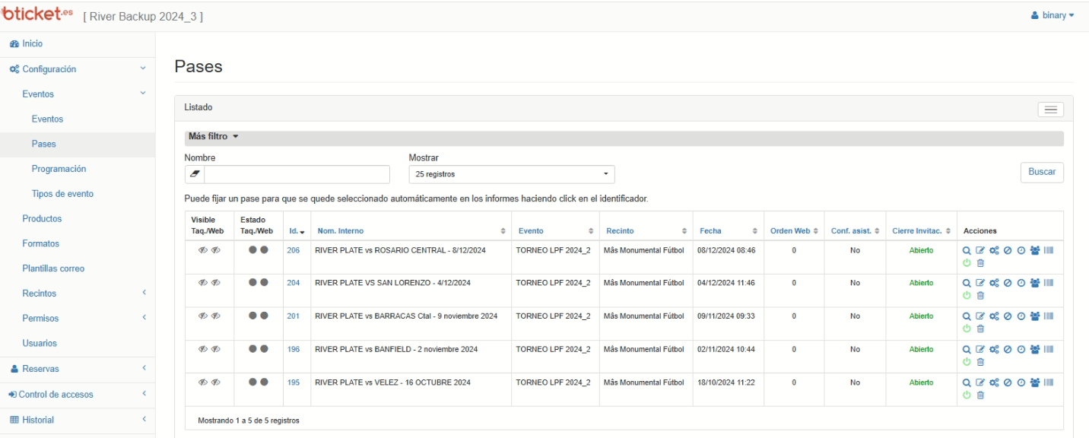Click barcode icon for pass 206

pyautogui.click(x=1049, y=249)
